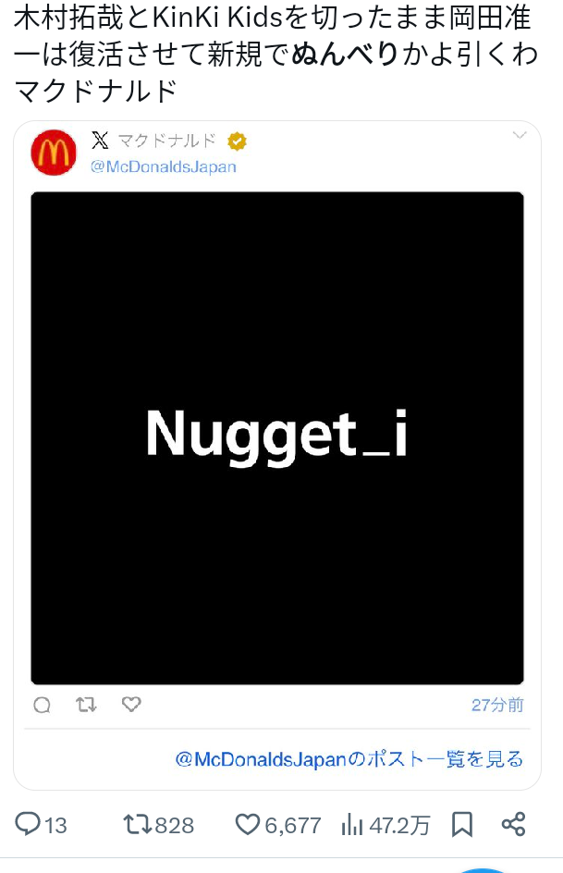Click the Nugget_i text in image
The image size is (563, 873).
277,435
